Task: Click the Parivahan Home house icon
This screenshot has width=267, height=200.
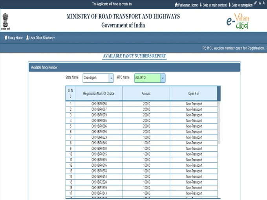Action: (x=176, y=5)
